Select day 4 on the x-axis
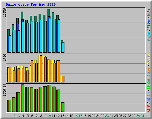 (23, 116)
